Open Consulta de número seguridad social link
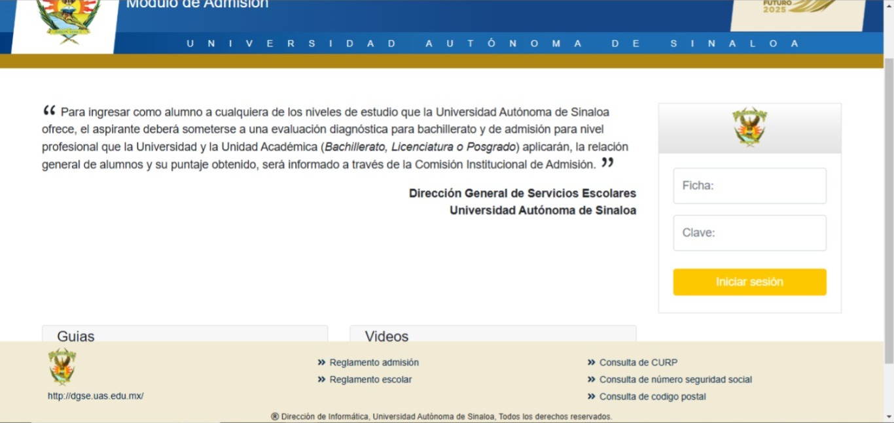This screenshot has height=423, width=894. tap(675, 379)
